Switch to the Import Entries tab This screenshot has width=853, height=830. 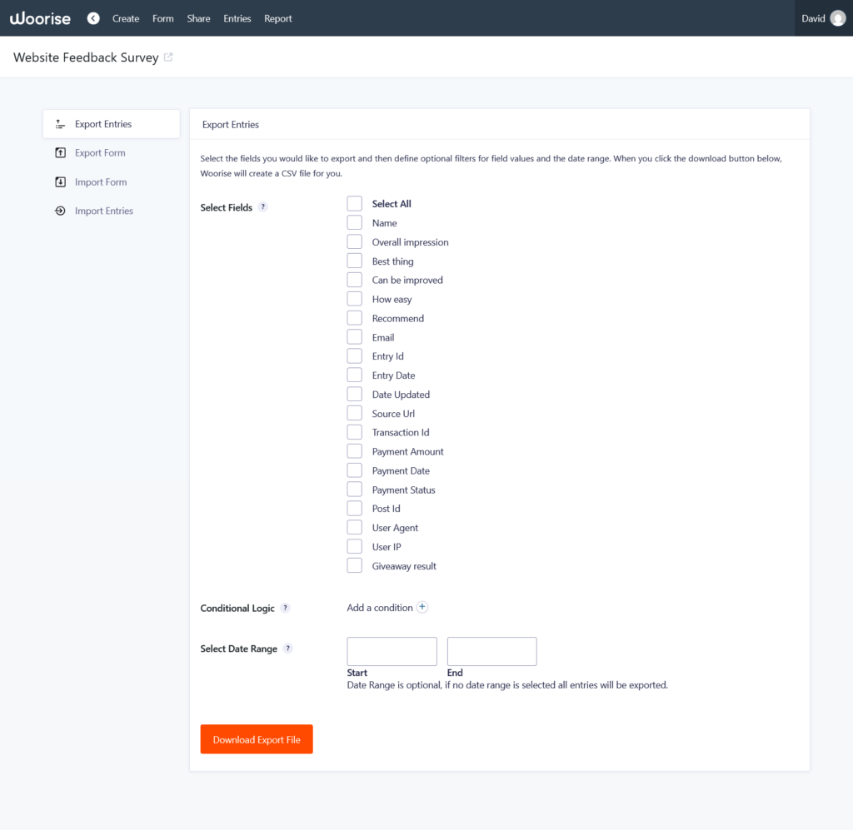click(x=112, y=211)
